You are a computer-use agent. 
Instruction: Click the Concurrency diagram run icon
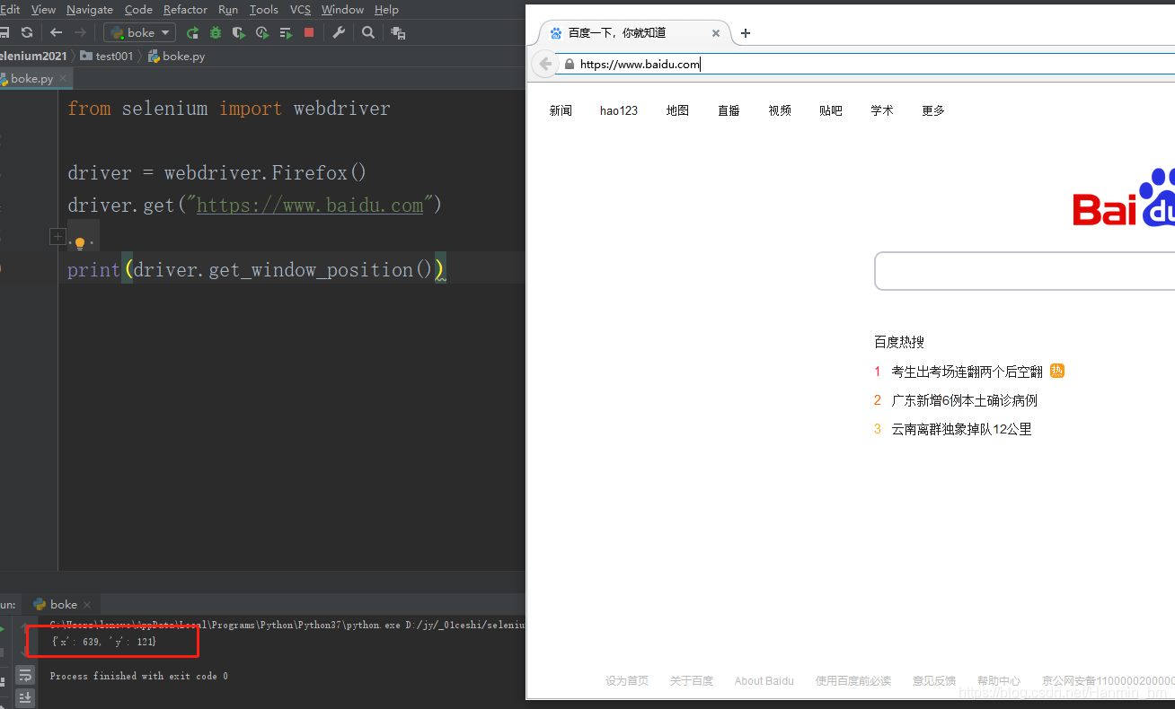[x=286, y=32]
